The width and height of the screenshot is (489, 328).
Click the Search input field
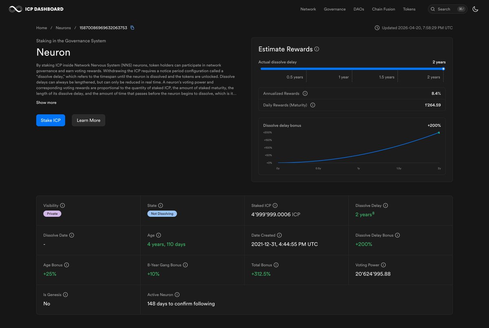(x=447, y=9)
